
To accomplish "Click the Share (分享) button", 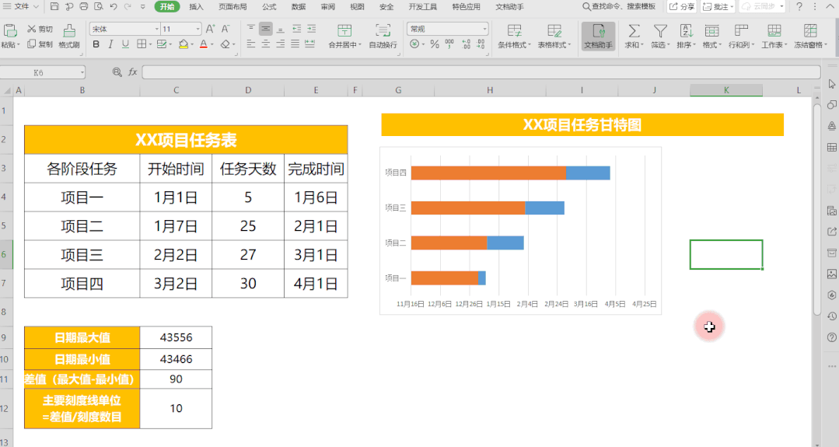I will click(x=682, y=6).
